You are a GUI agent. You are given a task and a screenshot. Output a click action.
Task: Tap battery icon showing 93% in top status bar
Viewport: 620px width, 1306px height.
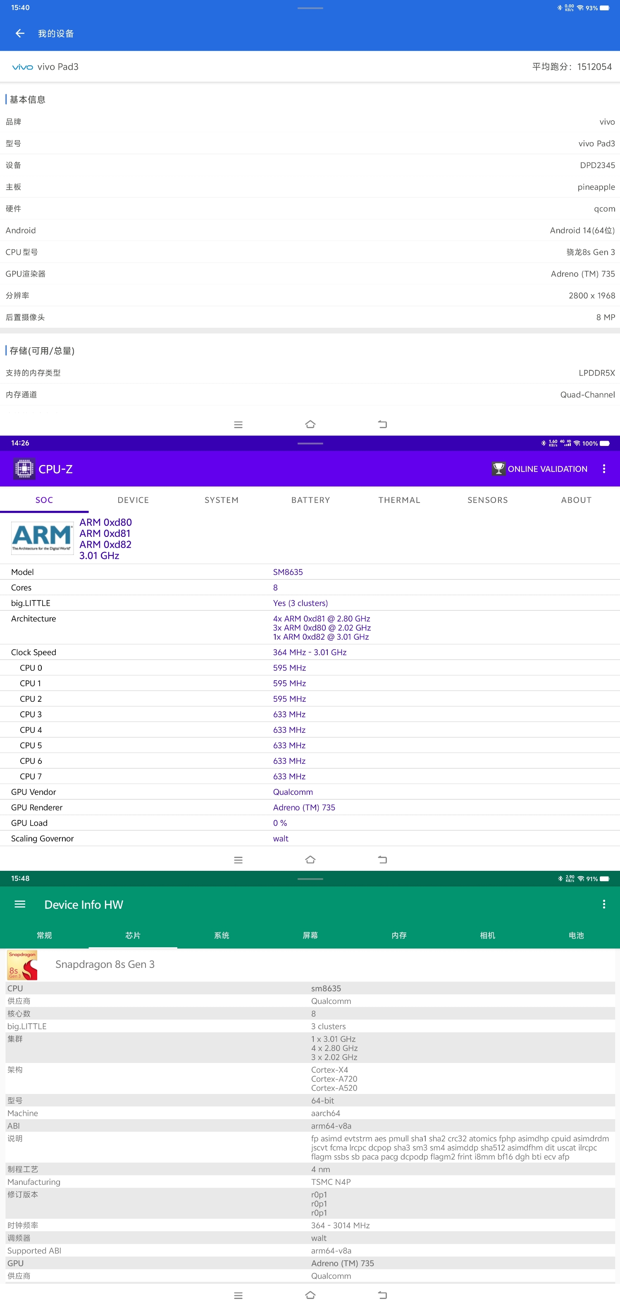pos(604,8)
